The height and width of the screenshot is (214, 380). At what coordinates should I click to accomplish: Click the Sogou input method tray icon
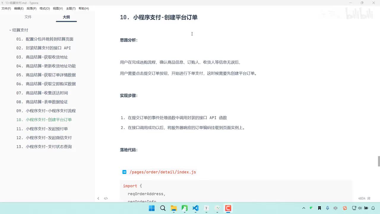coord(345,208)
